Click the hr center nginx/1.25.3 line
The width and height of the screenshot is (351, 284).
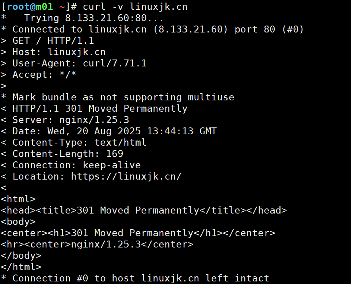tap(97, 244)
